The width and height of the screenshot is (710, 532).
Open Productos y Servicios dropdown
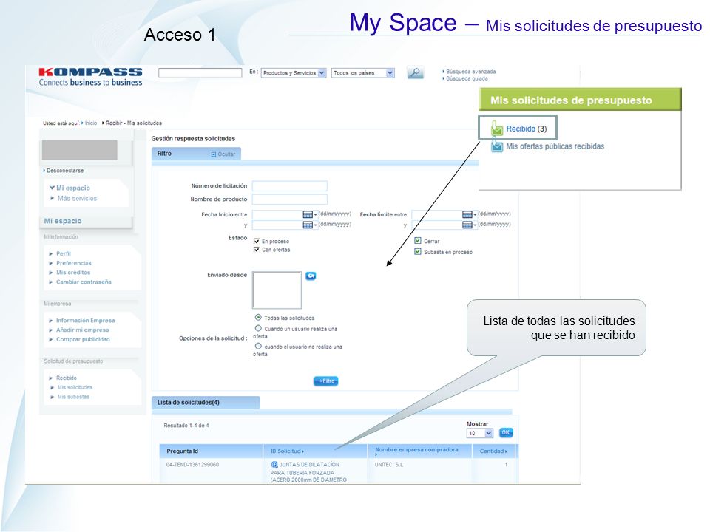(x=294, y=73)
